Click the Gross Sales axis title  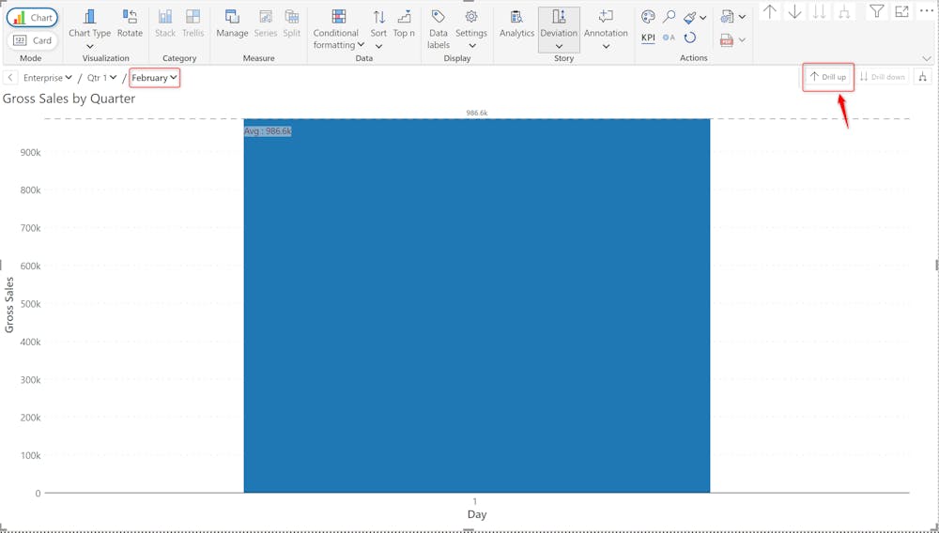[x=9, y=305]
